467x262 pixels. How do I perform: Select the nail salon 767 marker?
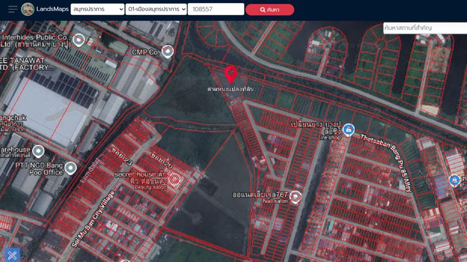[x=296, y=197]
